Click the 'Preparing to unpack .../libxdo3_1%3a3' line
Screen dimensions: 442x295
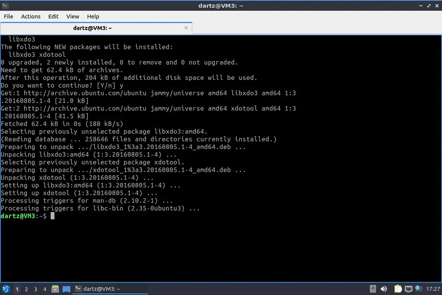click(123, 147)
